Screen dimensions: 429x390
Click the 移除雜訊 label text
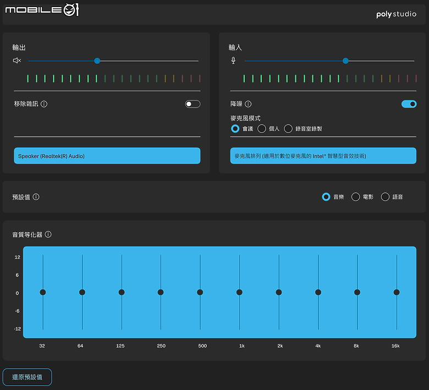click(x=26, y=104)
